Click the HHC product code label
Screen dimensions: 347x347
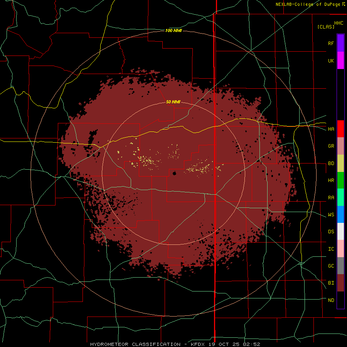click(x=339, y=23)
